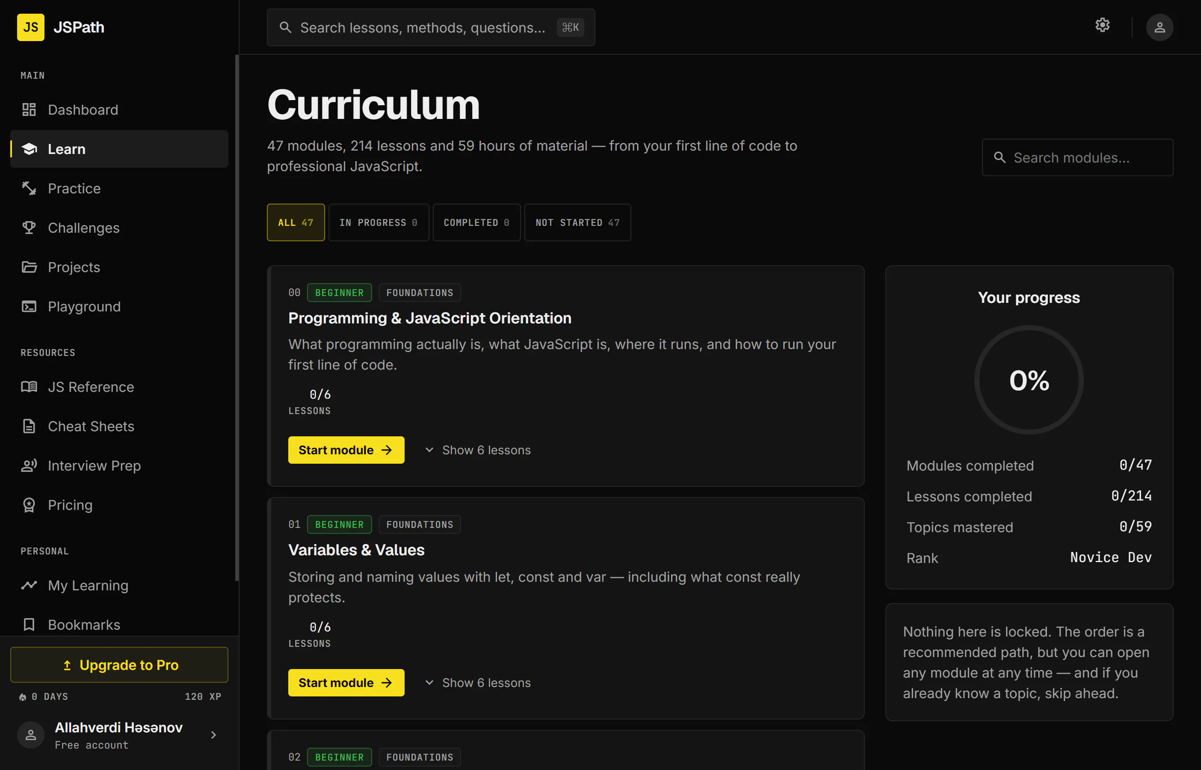Image resolution: width=1201 pixels, height=770 pixels.
Task: Click the streak flame icon
Action: [x=23, y=697]
